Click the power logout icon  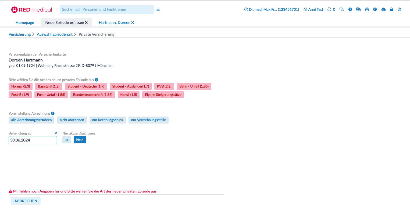399,9
